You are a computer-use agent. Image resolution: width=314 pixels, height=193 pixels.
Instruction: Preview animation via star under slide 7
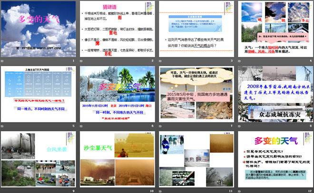click(x=160, y=126)
